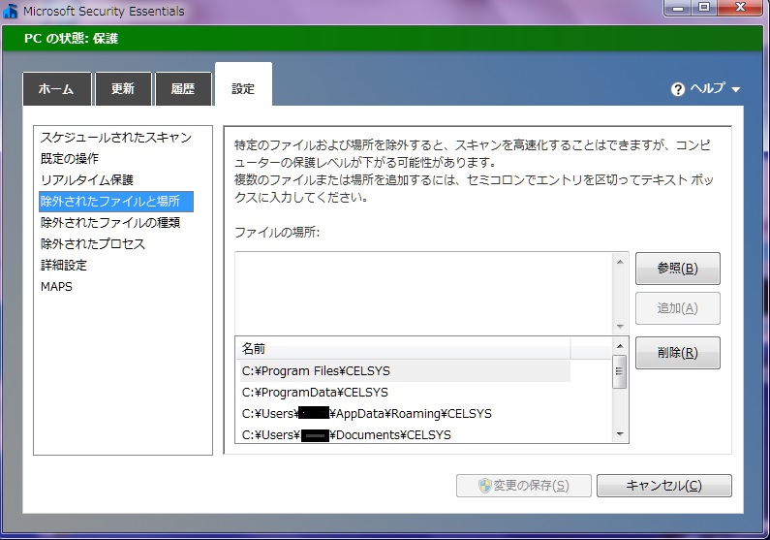Click the 追加(A) add button
Image resolution: width=770 pixels, height=540 pixels.
click(678, 308)
